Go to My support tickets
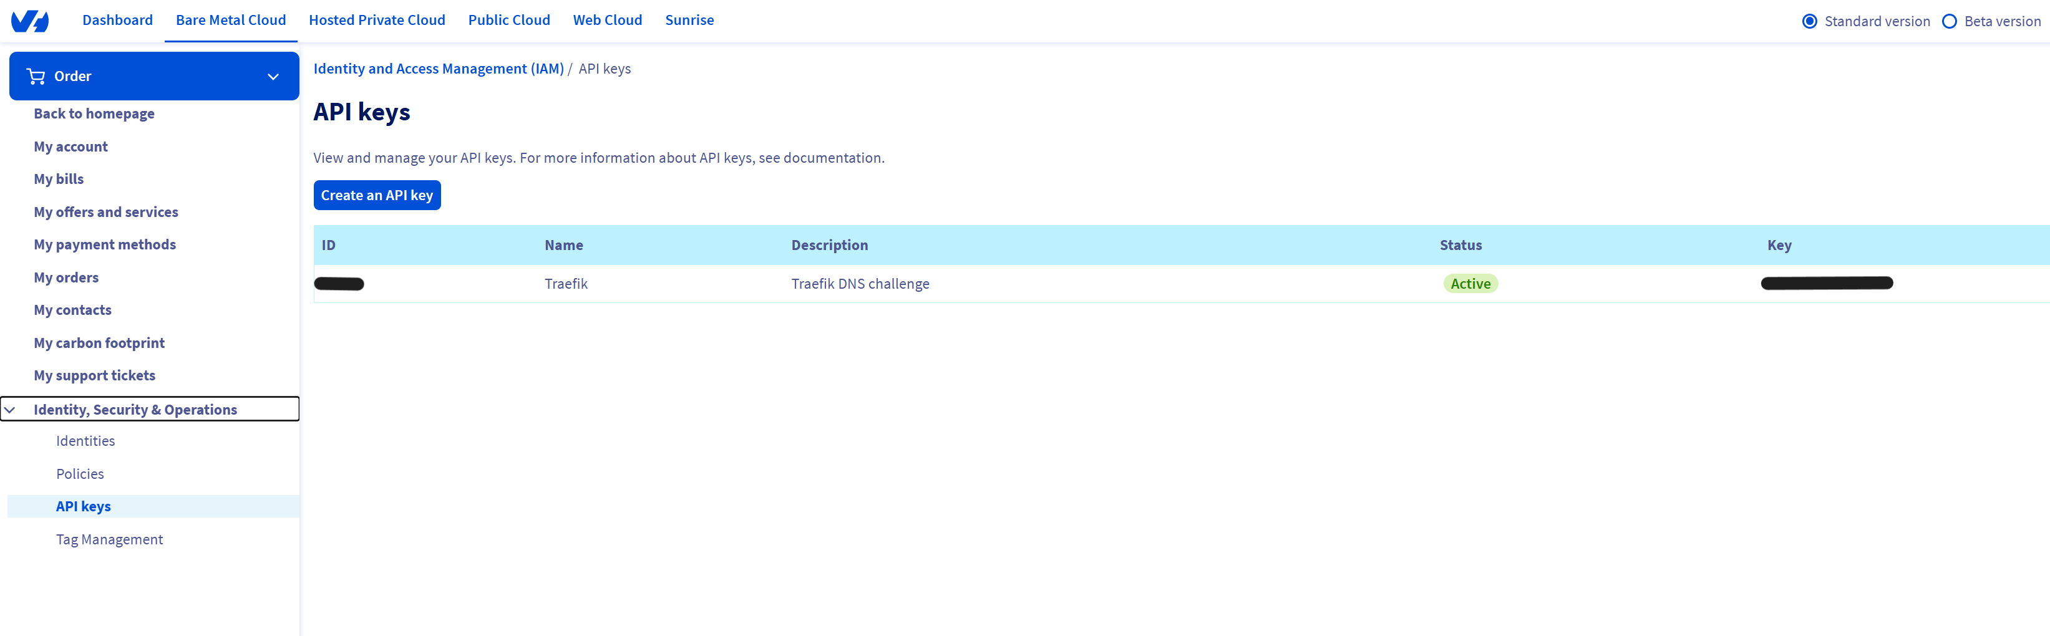Screen dimensions: 2050x636 [94, 375]
